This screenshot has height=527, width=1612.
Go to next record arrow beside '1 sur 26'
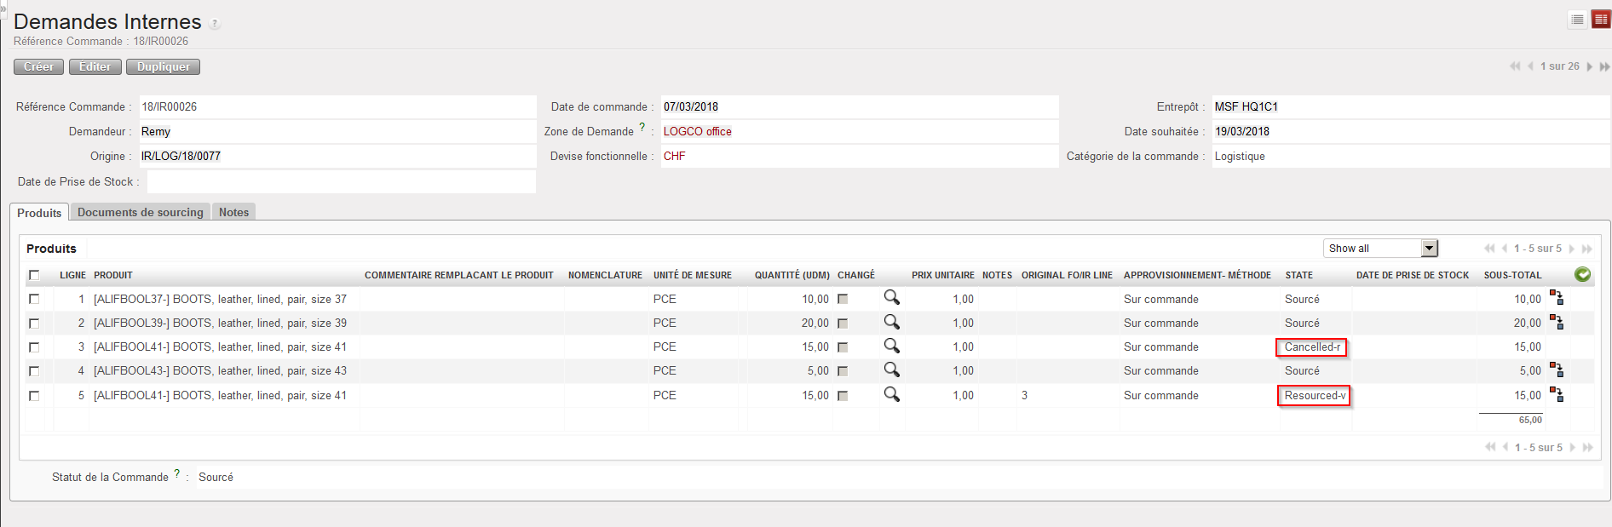coord(1590,66)
